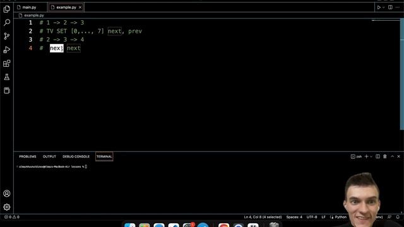Select the TERMINAL panel tab
This screenshot has width=404, height=227.
[104, 156]
